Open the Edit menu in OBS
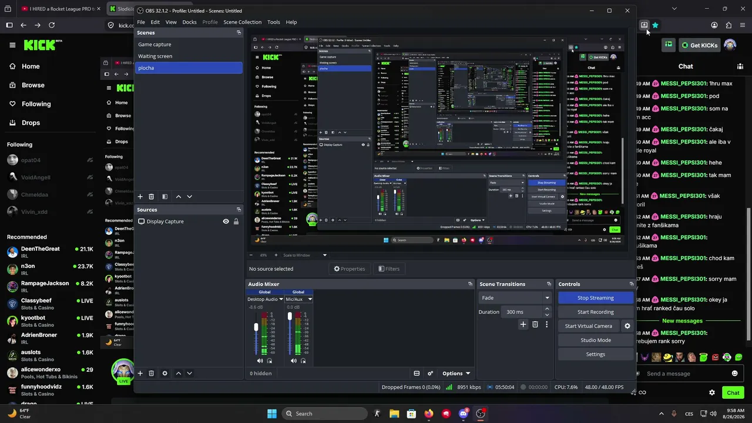The width and height of the screenshot is (752, 423). click(x=155, y=22)
